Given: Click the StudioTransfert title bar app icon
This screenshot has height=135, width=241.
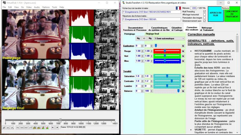Looking at the screenshot, I should point(124,3).
